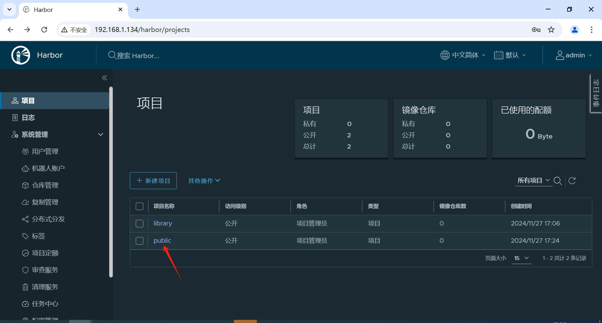The height and width of the screenshot is (323, 602).
Task: Open the 中文简体 language dropdown
Action: click(x=463, y=55)
